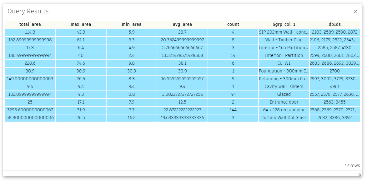367x181 pixels.
Task: Click min_area cell 0.8
Action: tap(132, 94)
